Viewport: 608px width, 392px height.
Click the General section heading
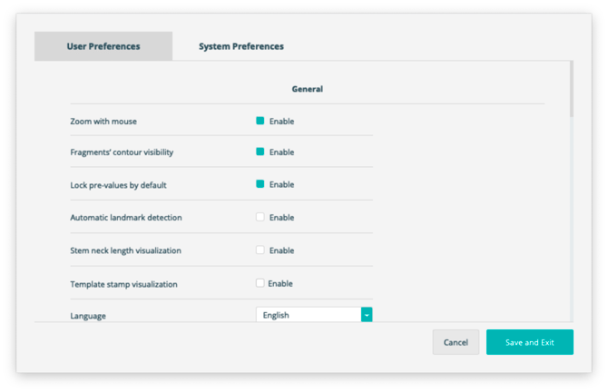[x=307, y=89]
